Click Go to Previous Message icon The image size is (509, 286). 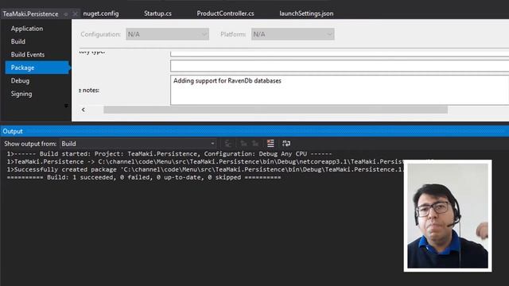tap(243, 143)
